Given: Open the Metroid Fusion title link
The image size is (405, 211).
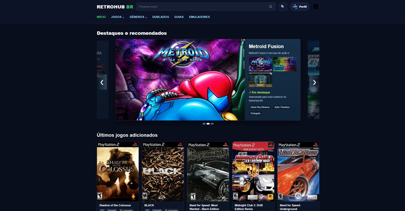Looking at the screenshot, I should pyautogui.click(x=266, y=46).
